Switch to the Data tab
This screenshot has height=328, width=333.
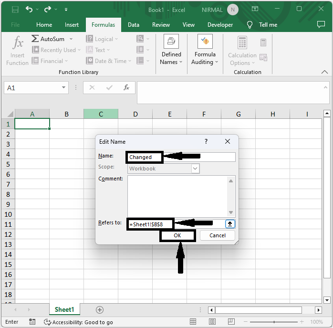134,25
